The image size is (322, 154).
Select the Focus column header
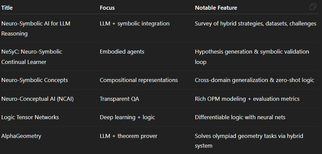click(107, 8)
